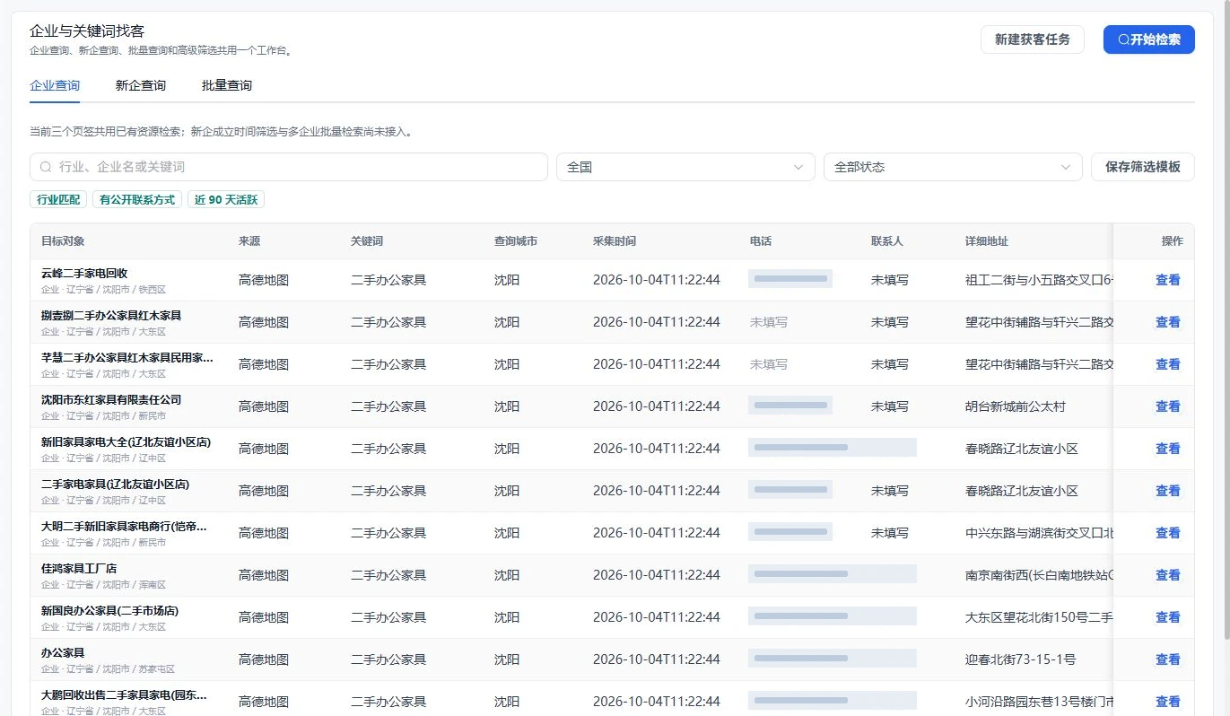Click the address starting with 祖工二街与小五路
Image resolution: width=1230 pixels, height=716 pixels.
(1039, 280)
